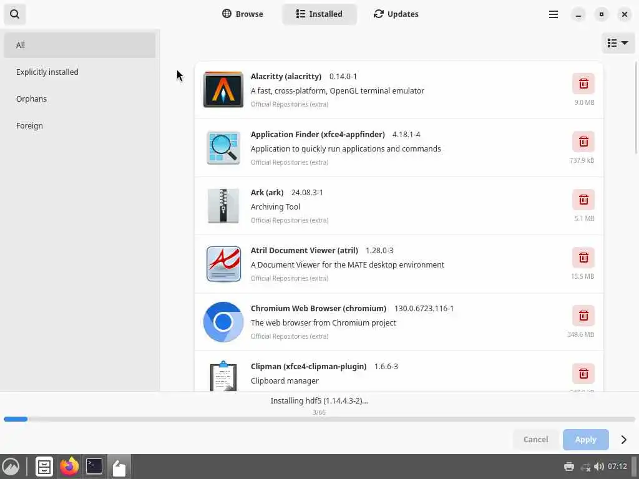Cancel the running transaction

coord(536,440)
